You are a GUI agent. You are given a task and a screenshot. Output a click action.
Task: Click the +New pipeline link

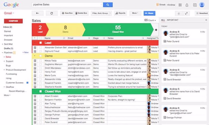coord(25,53)
